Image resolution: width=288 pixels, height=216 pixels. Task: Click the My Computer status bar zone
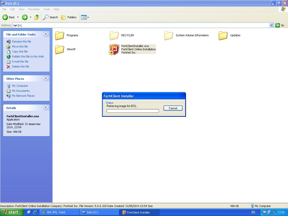click(268, 206)
